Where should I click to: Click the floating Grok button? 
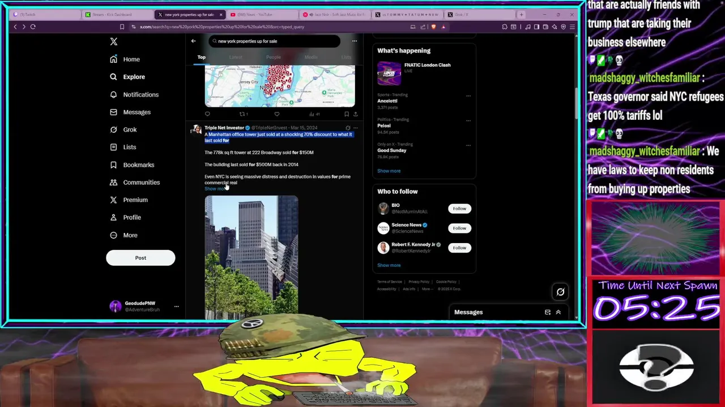point(560,292)
